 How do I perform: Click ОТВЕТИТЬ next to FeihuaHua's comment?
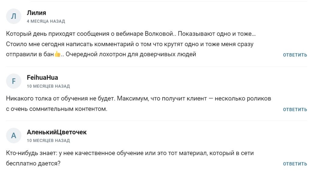tap(295, 109)
